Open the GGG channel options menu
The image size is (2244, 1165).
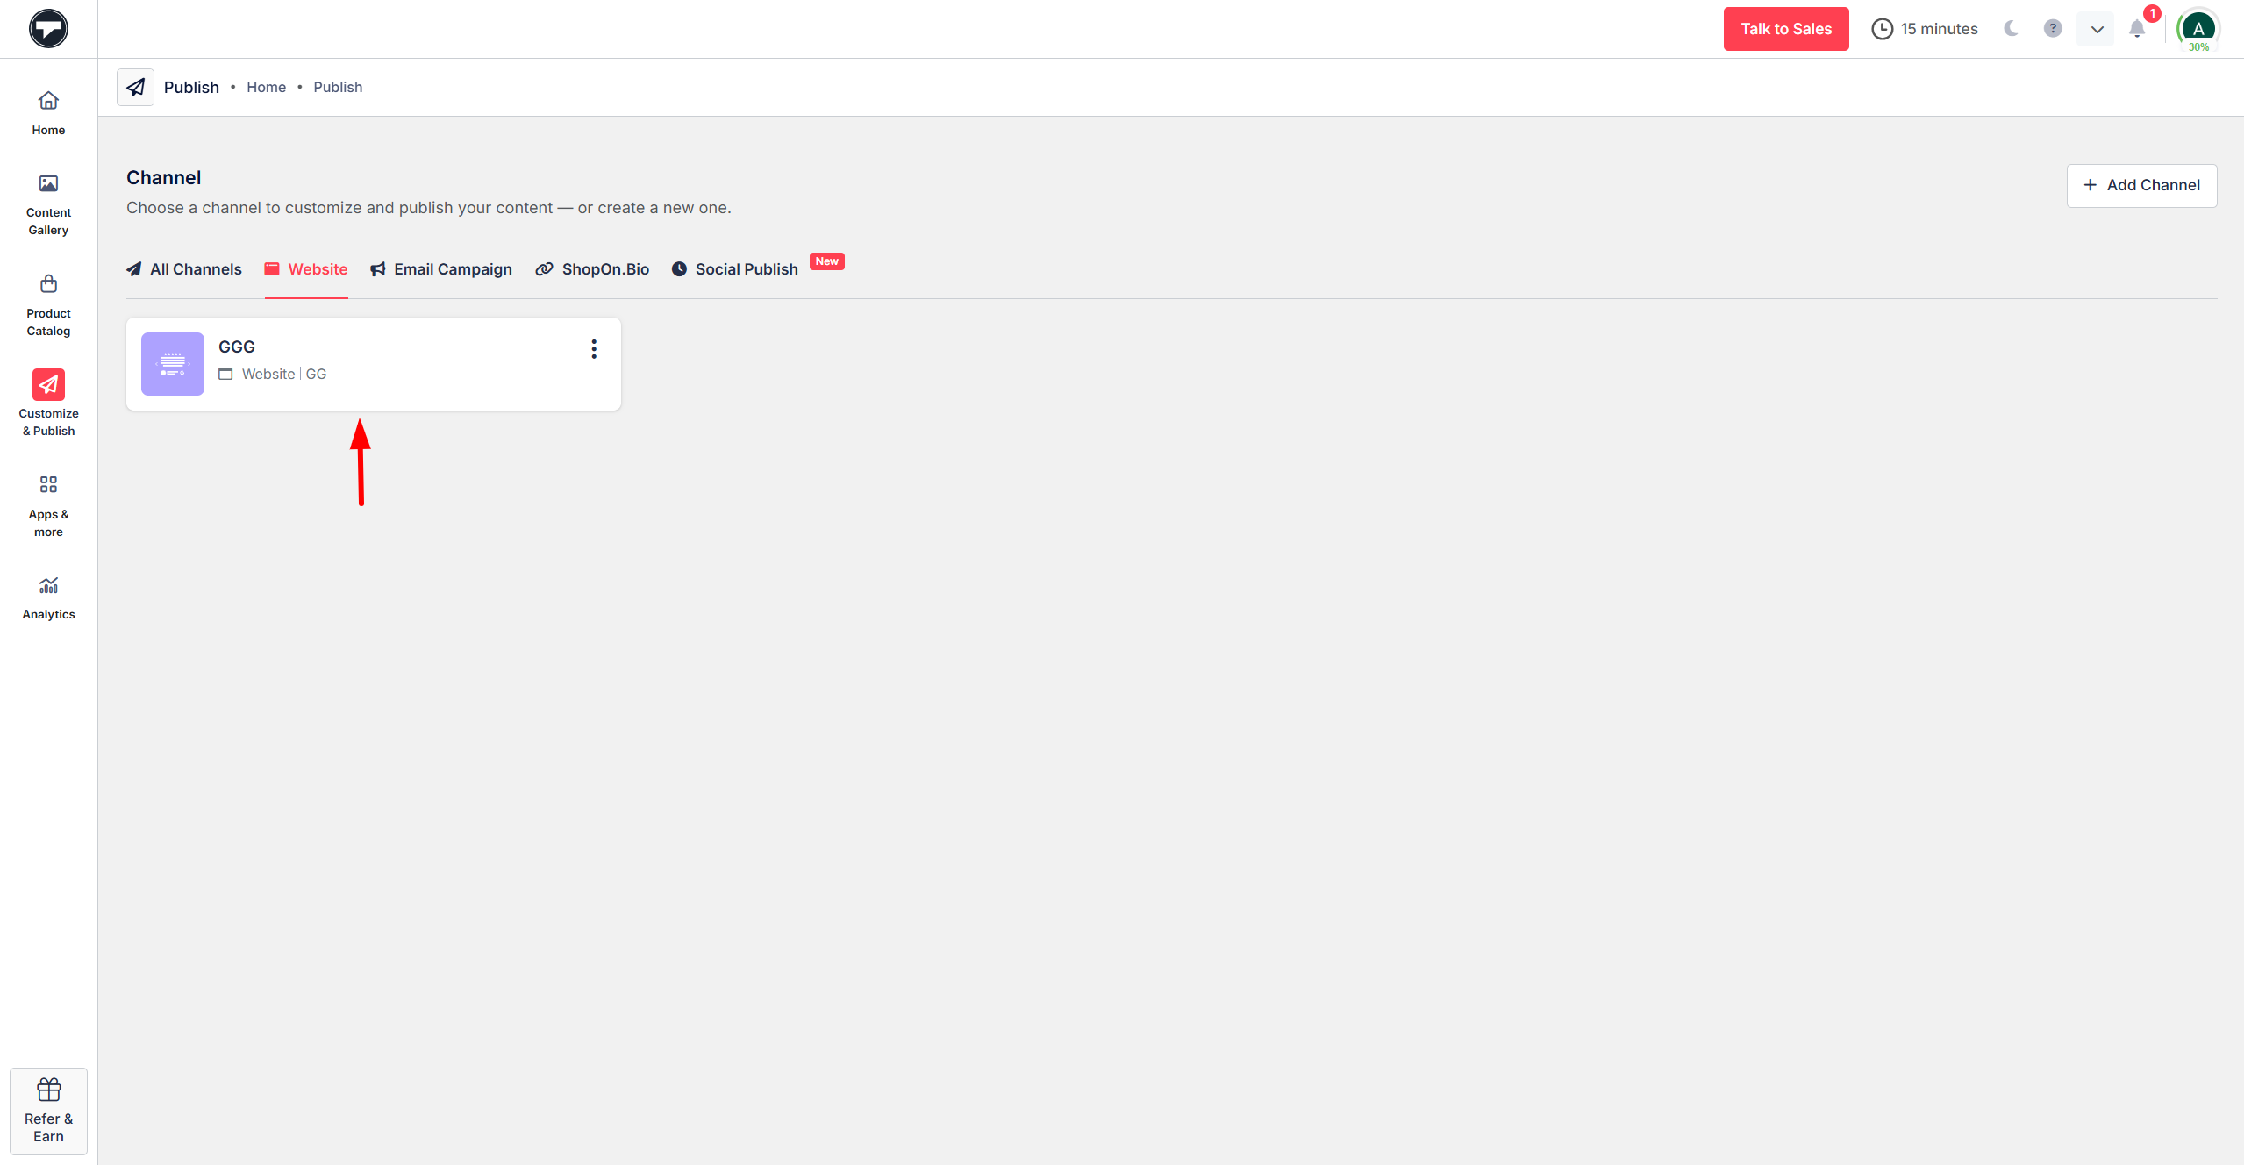[x=594, y=348]
